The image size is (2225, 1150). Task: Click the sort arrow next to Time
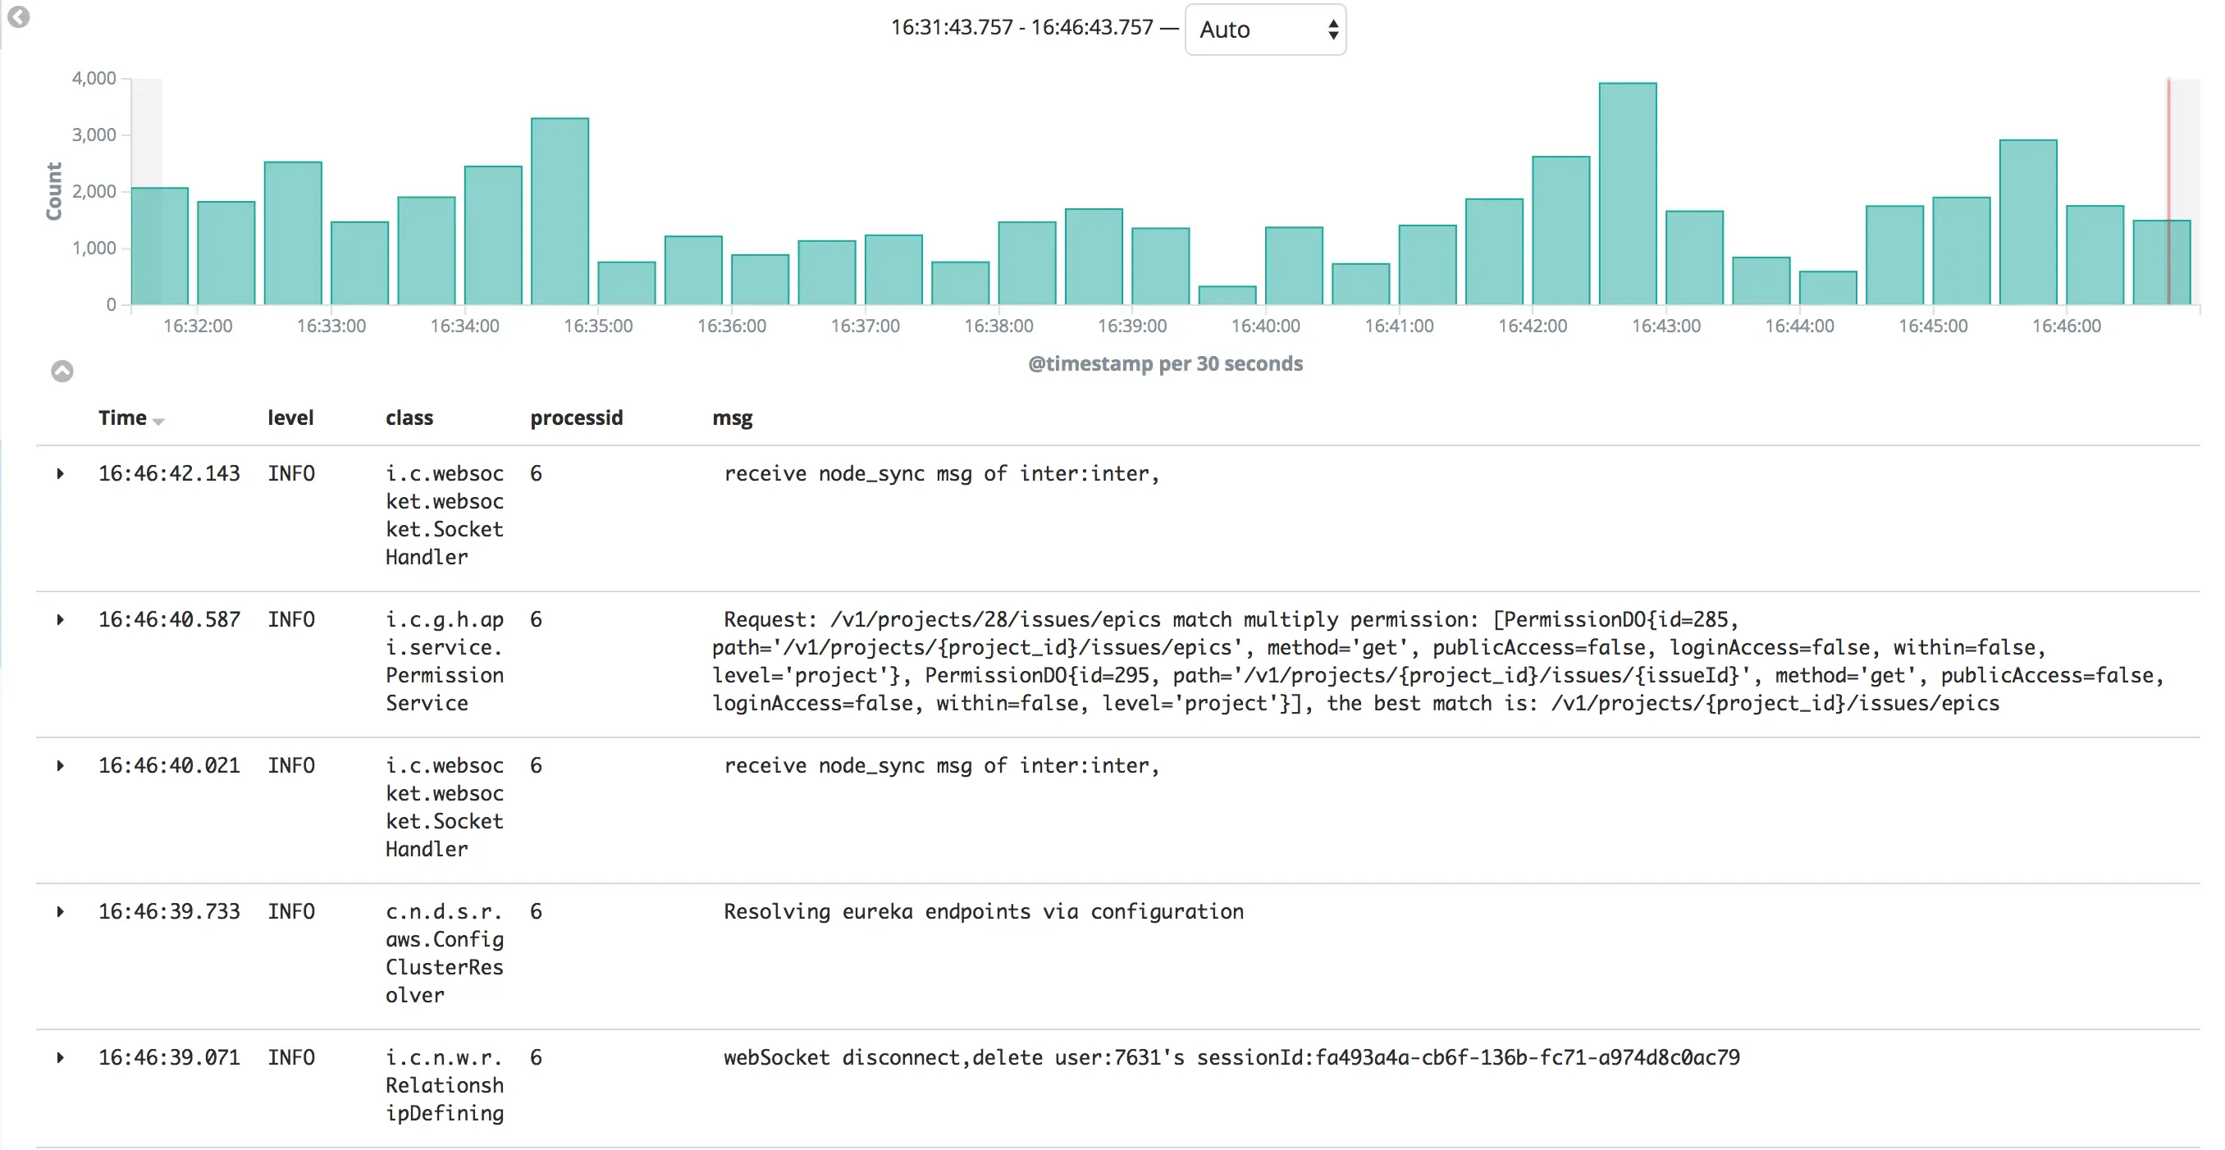(x=158, y=421)
